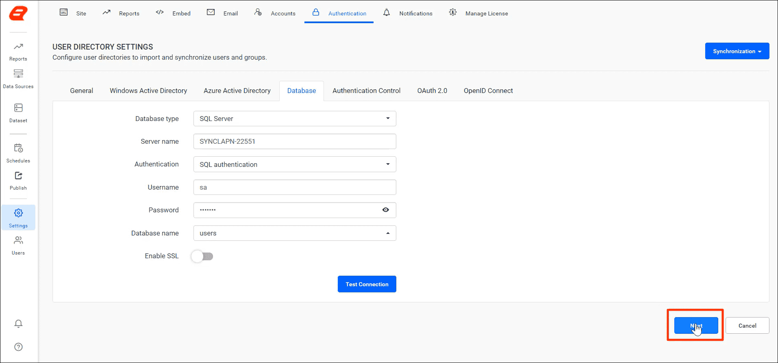This screenshot has width=778, height=363.
Task: Switch to Windows Active Directory tab
Action: (148, 91)
